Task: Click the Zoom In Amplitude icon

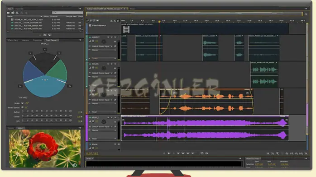Action: [x=268, y=154]
